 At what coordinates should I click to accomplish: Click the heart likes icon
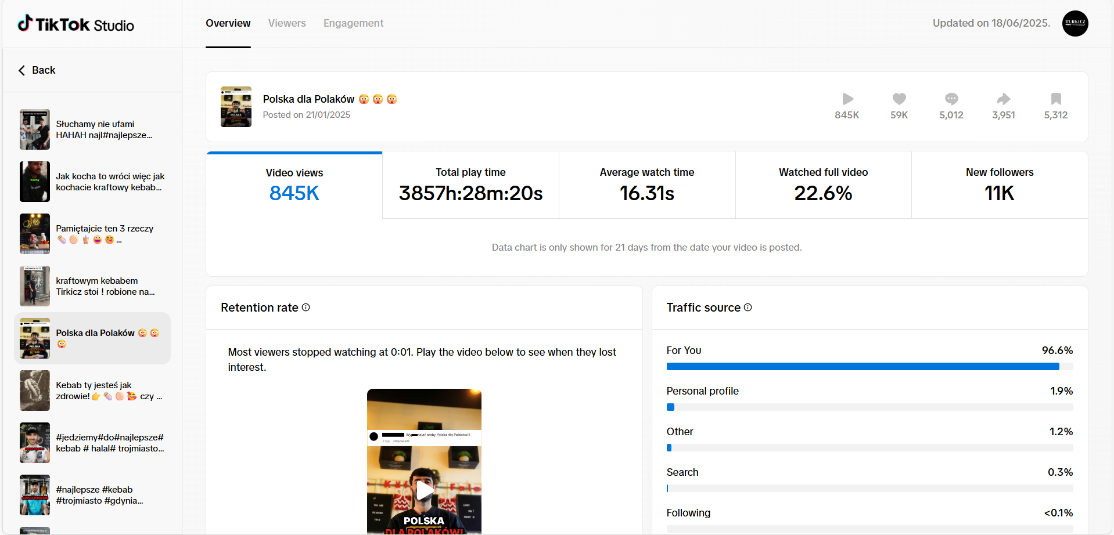899,99
